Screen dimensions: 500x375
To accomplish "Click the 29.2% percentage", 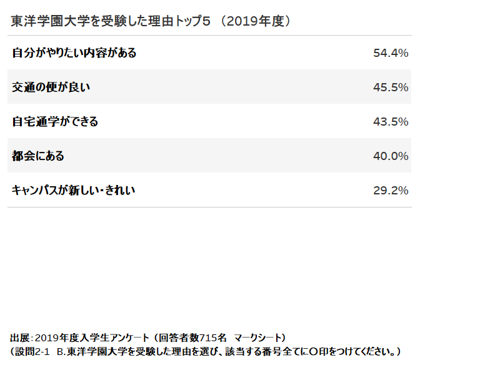I will tap(391, 191).
